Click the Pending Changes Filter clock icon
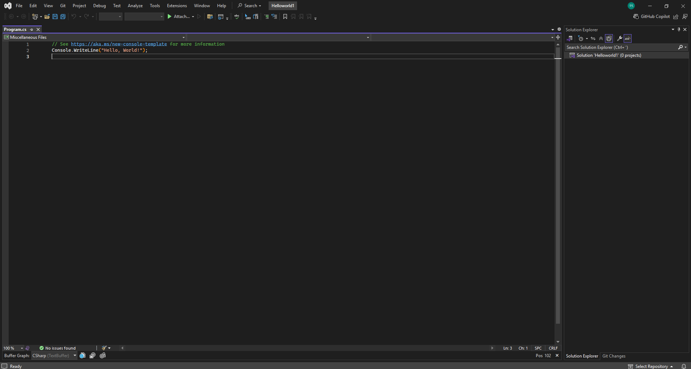Viewport: 691px width, 369px height. coord(580,38)
